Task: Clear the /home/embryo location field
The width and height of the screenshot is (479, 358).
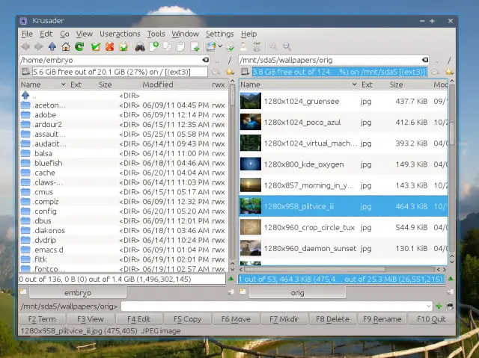Action: click(206, 60)
